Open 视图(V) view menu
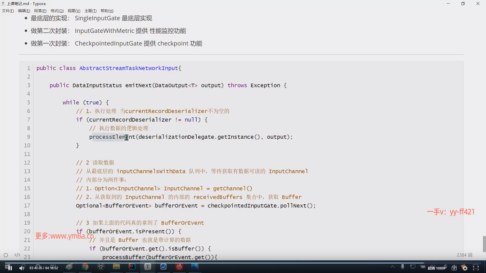The image size is (486, 273). tap(74, 11)
